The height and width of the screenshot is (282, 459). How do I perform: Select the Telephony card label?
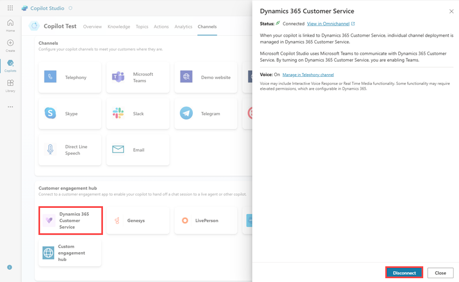coord(76,77)
